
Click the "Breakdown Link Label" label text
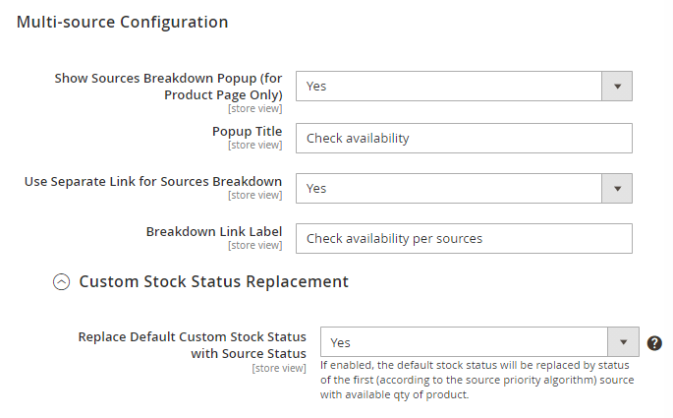tap(214, 231)
